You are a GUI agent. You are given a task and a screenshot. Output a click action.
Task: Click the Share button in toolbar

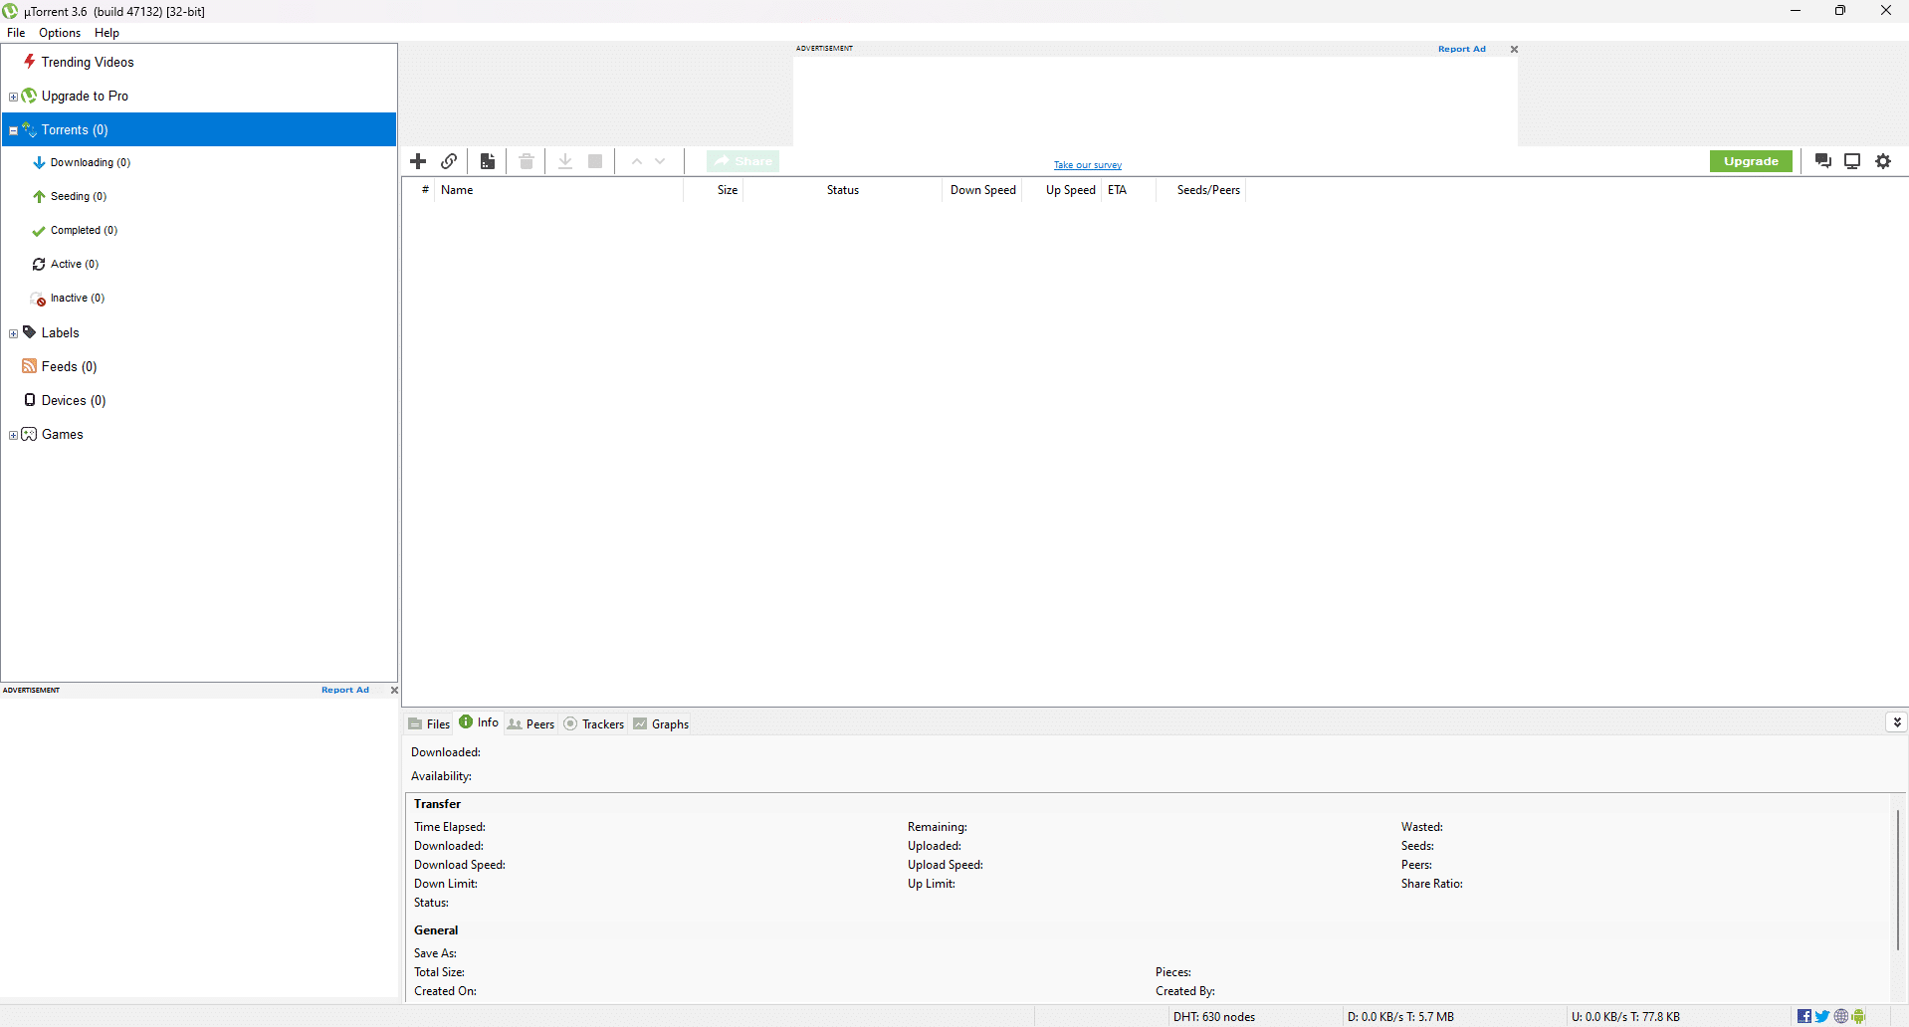pyautogui.click(x=742, y=161)
